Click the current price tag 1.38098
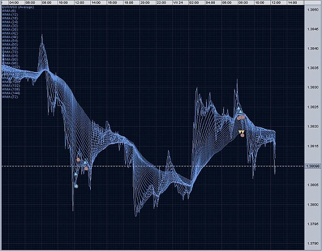The image size is (322, 251). (x=313, y=166)
